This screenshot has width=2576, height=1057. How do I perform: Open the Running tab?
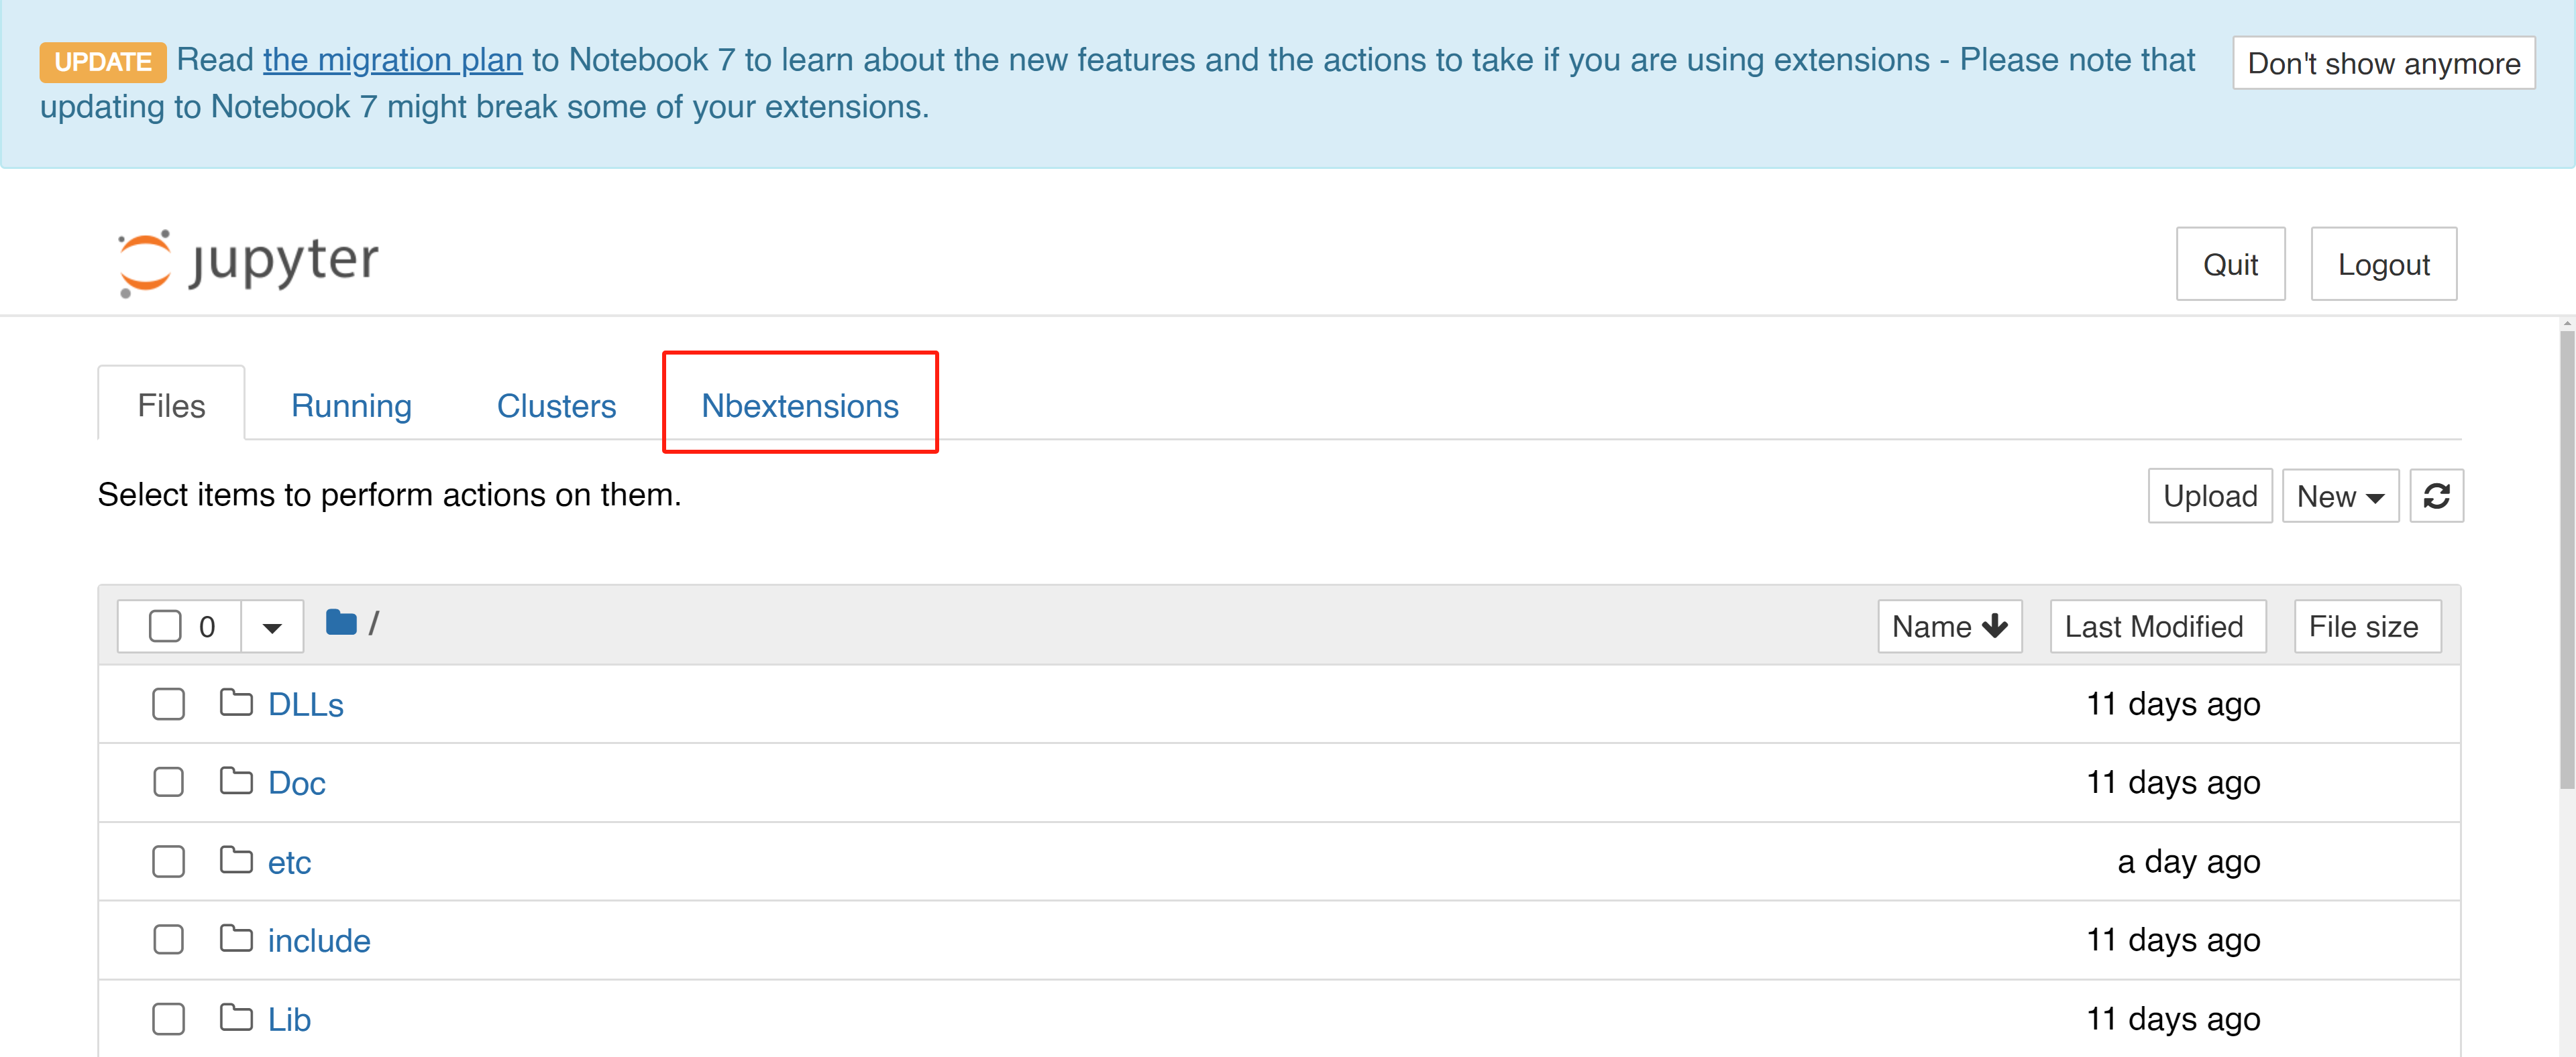(x=351, y=406)
